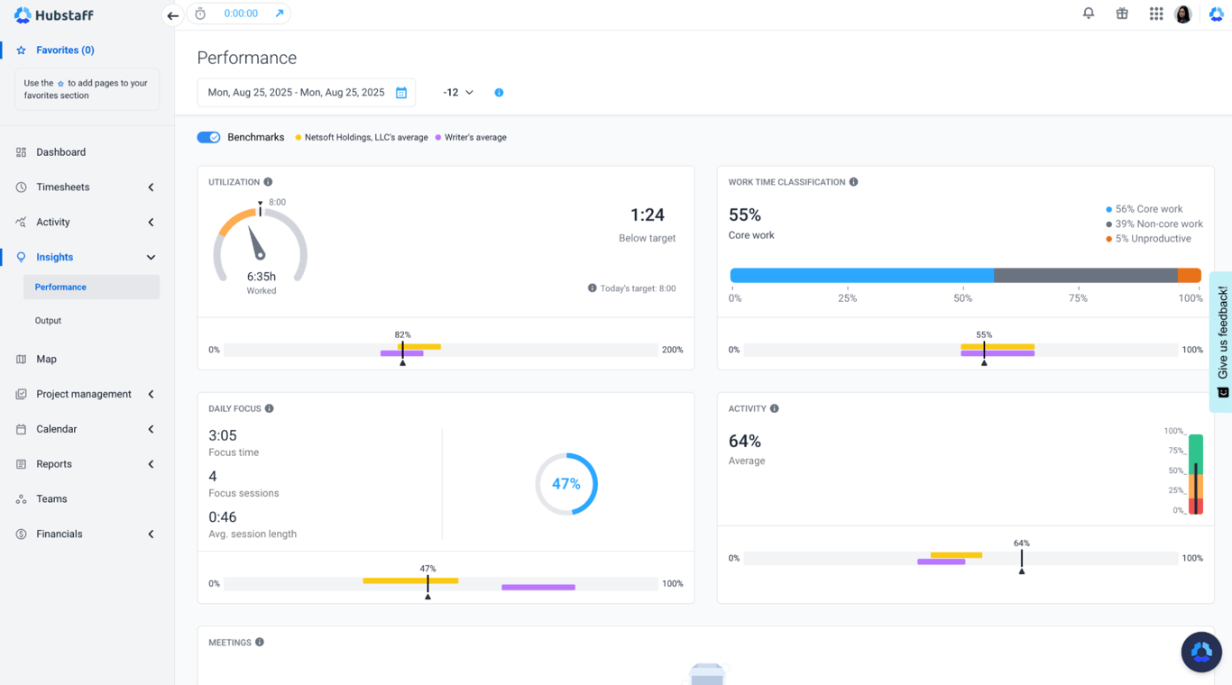Open the -12 timezone dropdown
Image resolution: width=1232 pixels, height=685 pixels.
click(x=457, y=92)
